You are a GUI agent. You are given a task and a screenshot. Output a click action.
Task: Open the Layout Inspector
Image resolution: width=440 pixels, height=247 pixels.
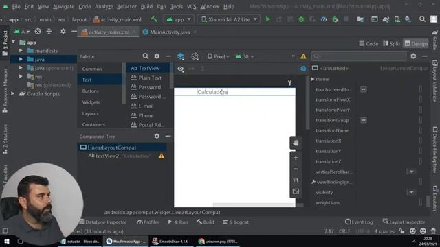(404, 222)
